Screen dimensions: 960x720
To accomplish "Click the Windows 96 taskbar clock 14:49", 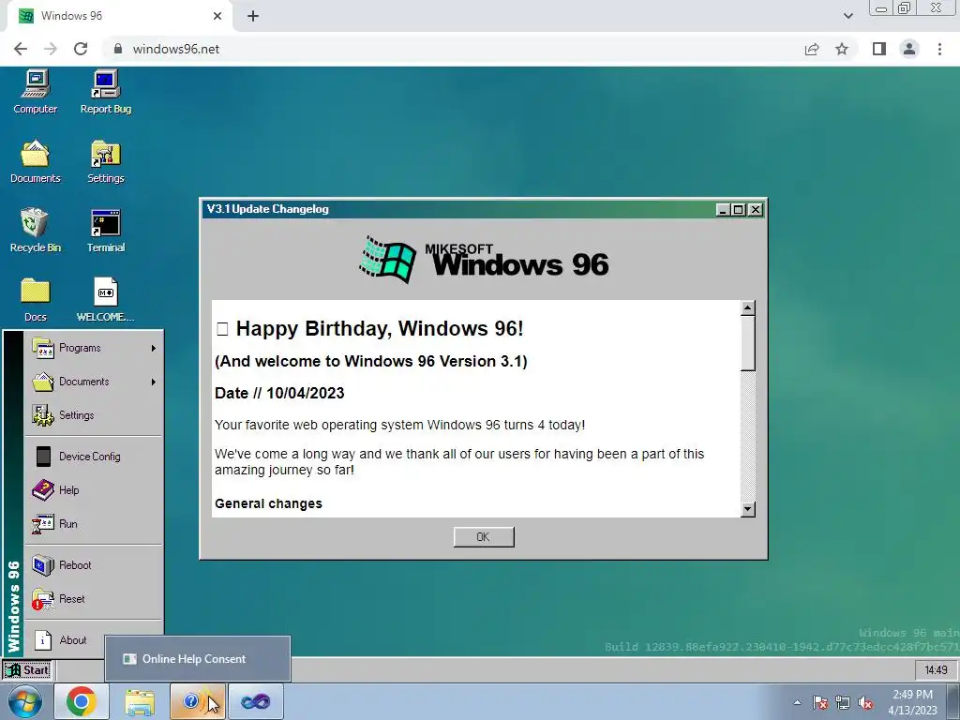I will pos(936,669).
